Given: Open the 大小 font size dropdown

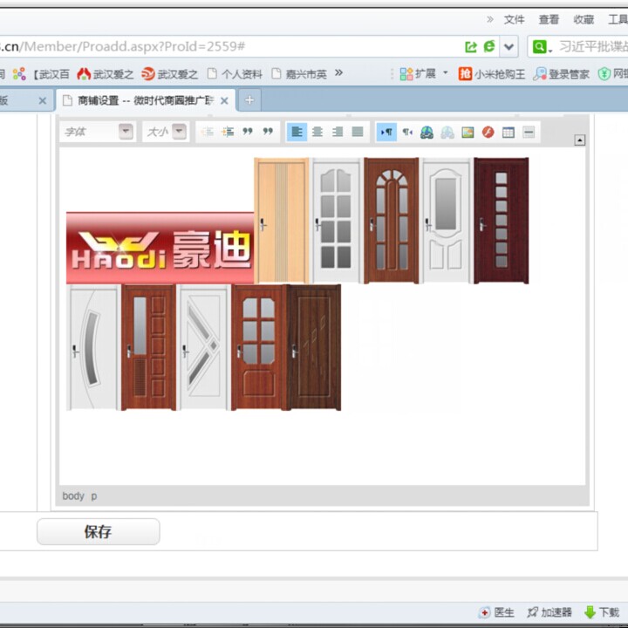Looking at the screenshot, I should tap(180, 132).
